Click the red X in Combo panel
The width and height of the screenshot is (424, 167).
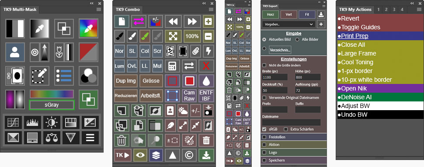click(x=206, y=66)
